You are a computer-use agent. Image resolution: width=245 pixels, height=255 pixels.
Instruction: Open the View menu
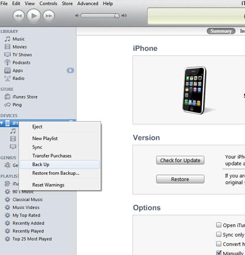(30, 4)
